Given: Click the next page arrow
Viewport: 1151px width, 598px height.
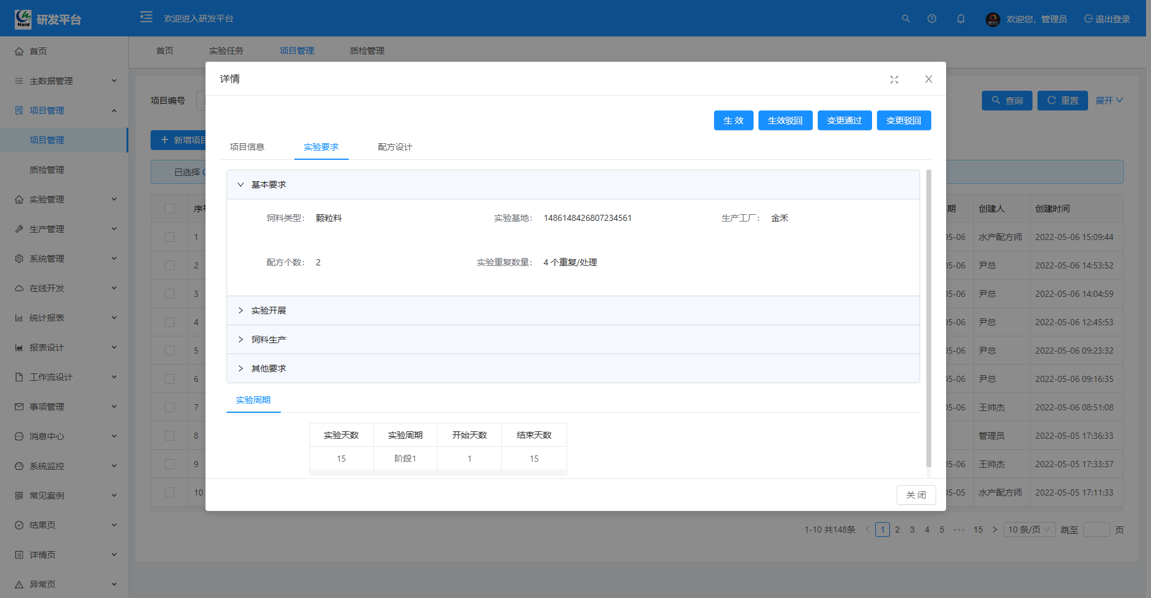Looking at the screenshot, I should tap(995, 529).
